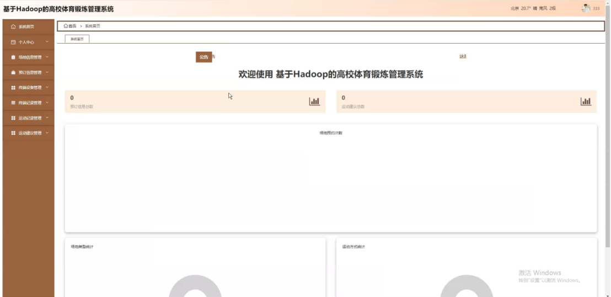611x297 pixels.
Task: Click the 0 value in 运动建议总数 card
Action: tap(344, 98)
